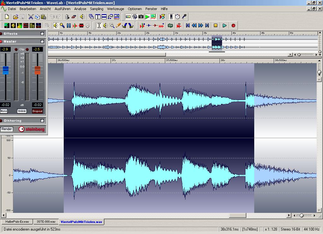Screen dimensions: 323x234
Task: Toggle the Master section power LED
Action: (1, 42)
